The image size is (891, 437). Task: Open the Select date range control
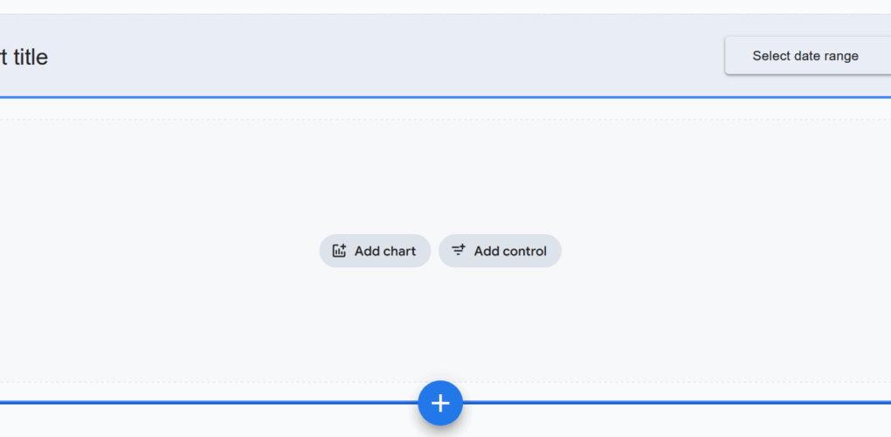[805, 56]
